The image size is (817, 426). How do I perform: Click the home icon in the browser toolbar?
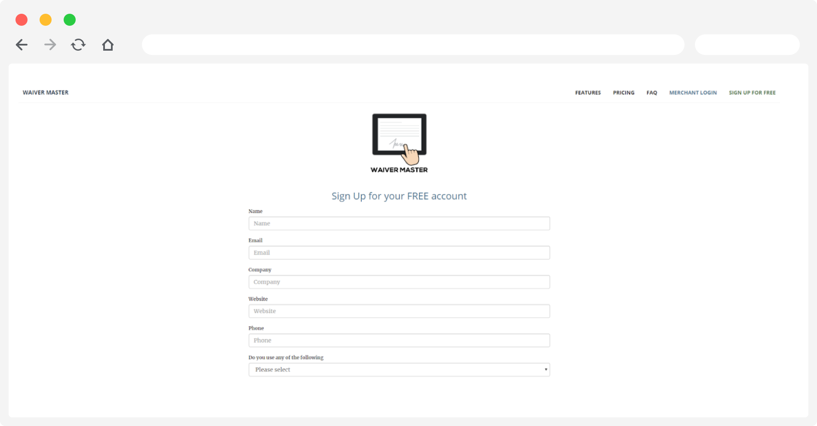[107, 45]
